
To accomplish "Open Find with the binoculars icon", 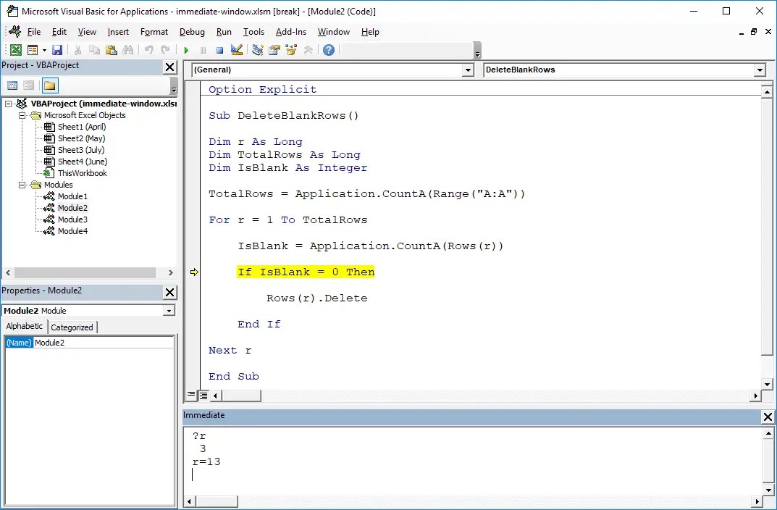I will (128, 49).
